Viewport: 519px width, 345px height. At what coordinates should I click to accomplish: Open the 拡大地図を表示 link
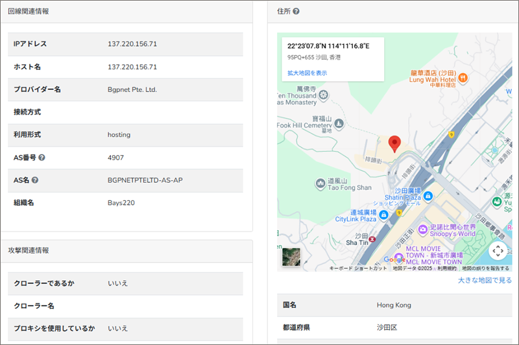point(308,73)
